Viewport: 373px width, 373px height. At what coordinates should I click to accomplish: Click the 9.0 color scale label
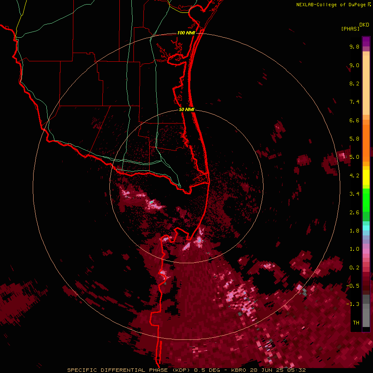tap(354, 65)
